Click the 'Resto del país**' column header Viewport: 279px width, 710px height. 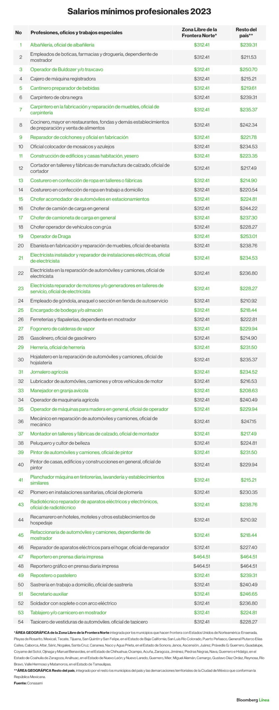point(246,32)
